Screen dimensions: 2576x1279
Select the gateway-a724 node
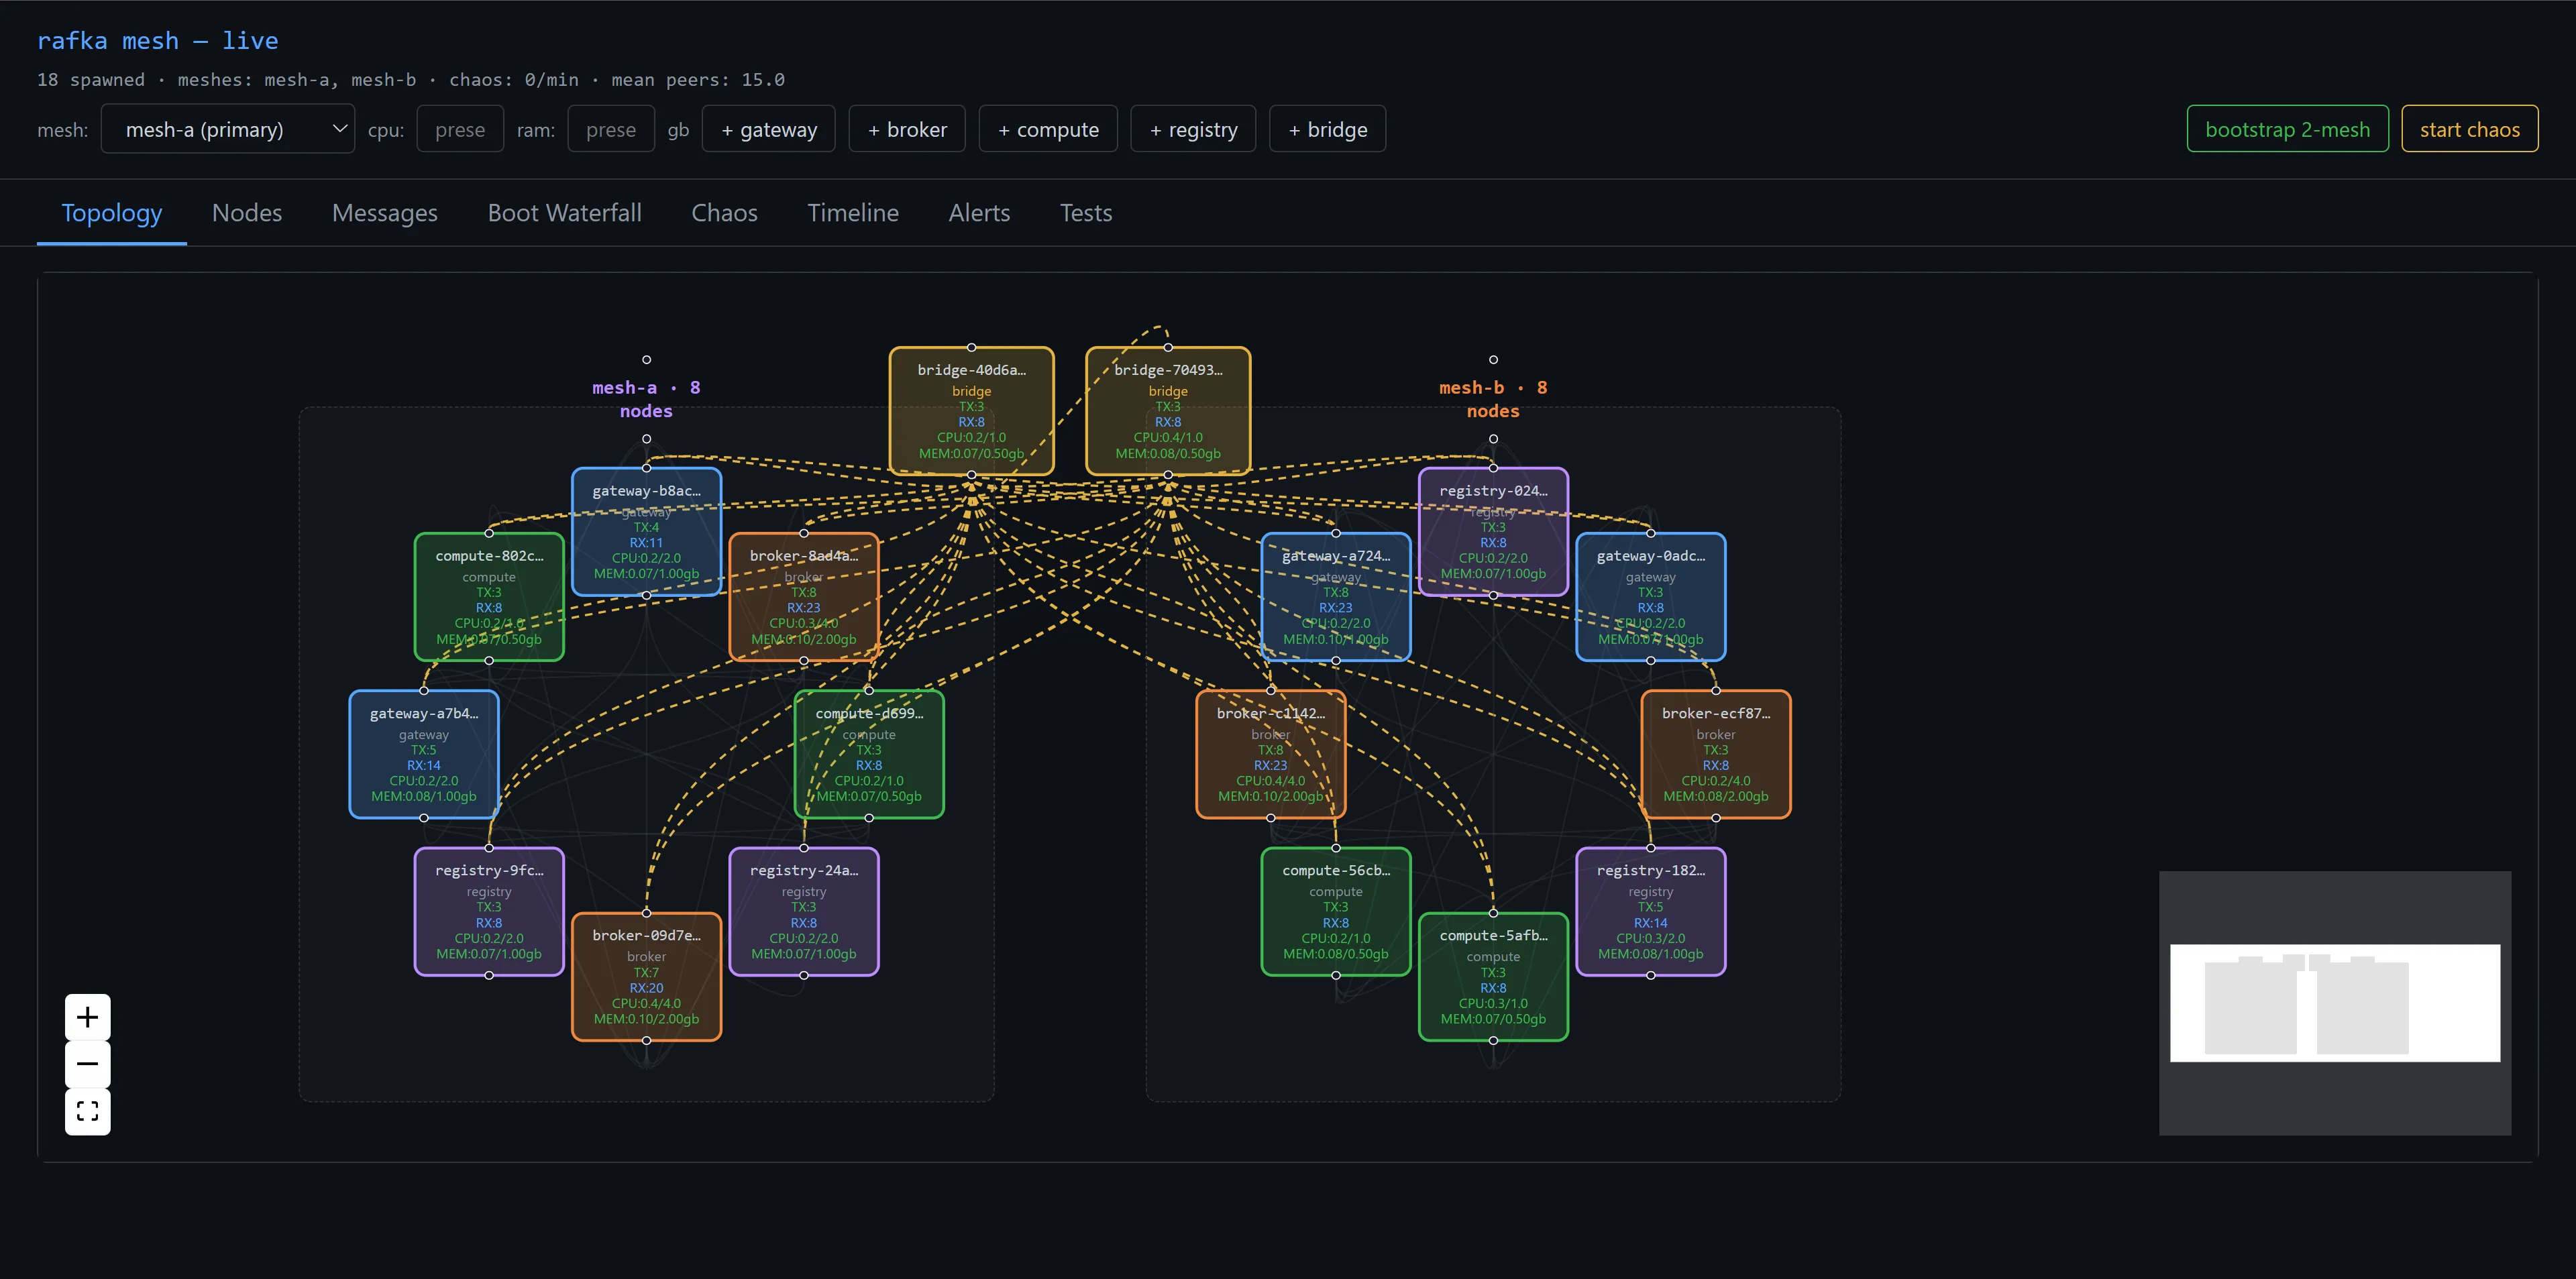(1336, 597)
